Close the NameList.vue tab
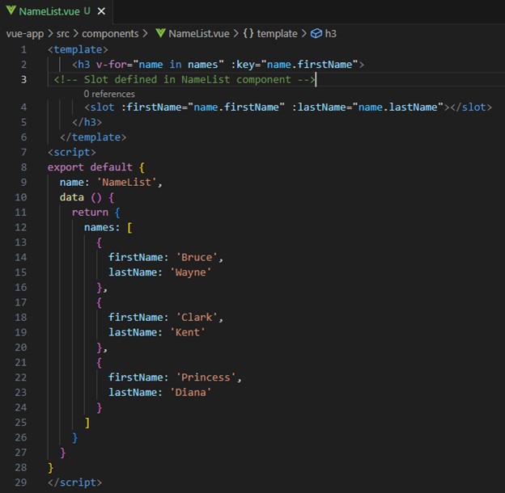505x493 pixels. point(101,11)
